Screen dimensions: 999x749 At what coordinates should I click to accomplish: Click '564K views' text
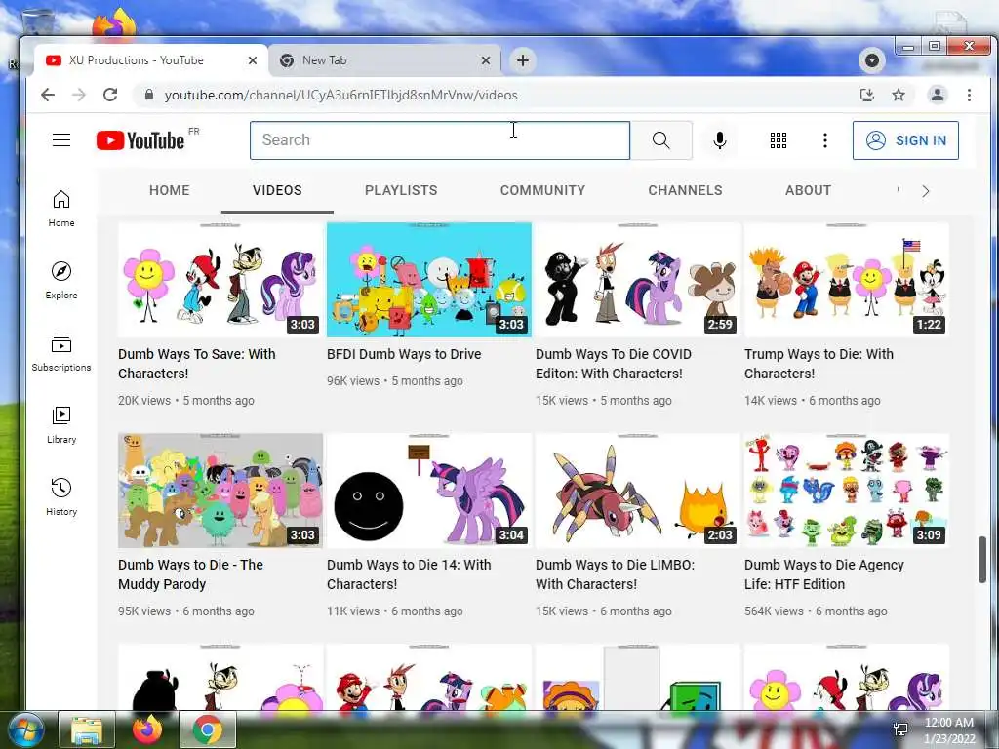(774, 611)
